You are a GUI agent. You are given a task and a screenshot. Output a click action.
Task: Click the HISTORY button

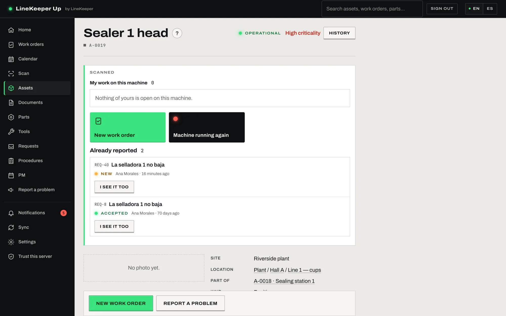pos(339,33)
